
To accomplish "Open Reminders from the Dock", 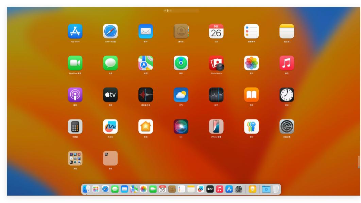I will click(182, 189).
